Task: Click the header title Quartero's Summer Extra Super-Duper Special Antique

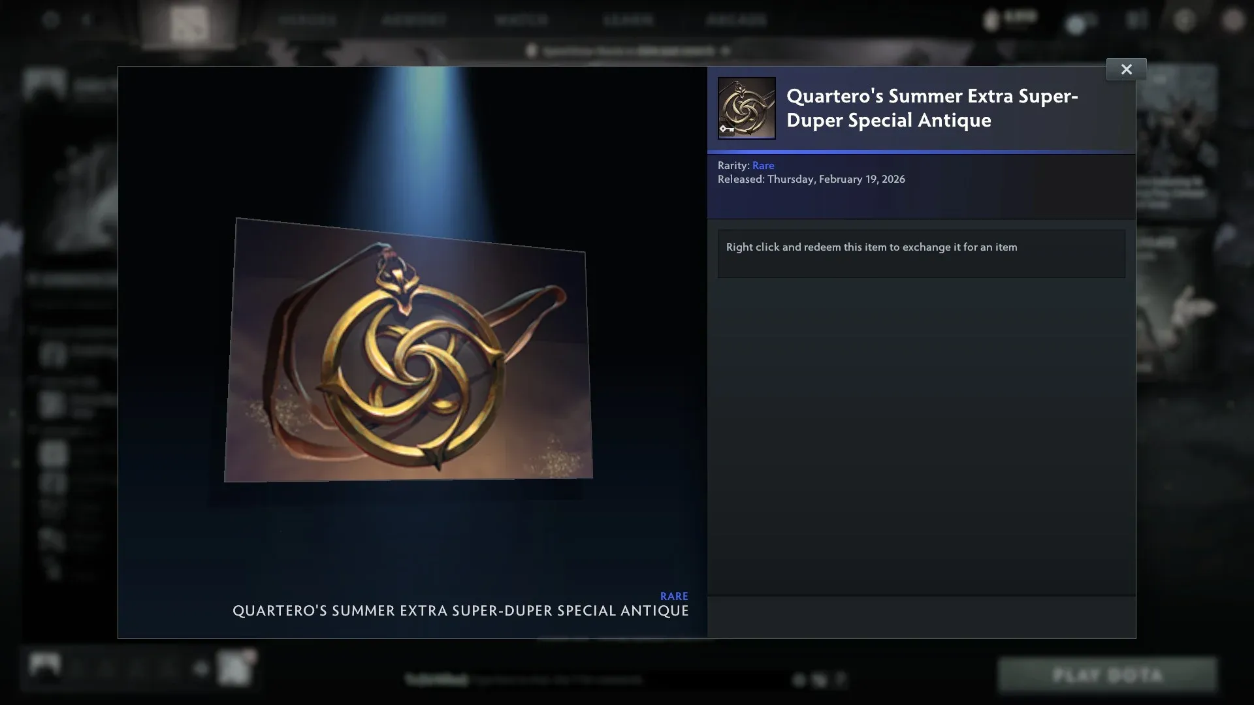Action: click(x=932, y=108)
